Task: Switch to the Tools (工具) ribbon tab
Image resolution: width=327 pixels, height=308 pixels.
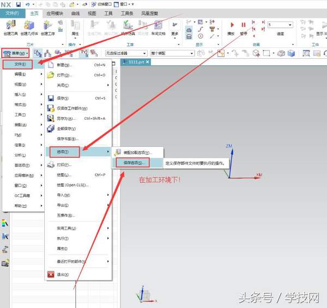Action: 108,13
